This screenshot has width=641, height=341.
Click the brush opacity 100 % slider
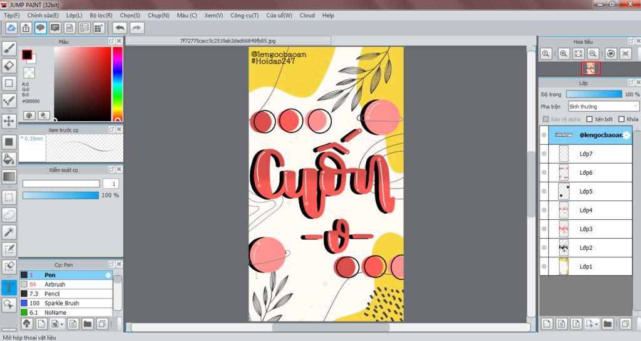point(61,195)
